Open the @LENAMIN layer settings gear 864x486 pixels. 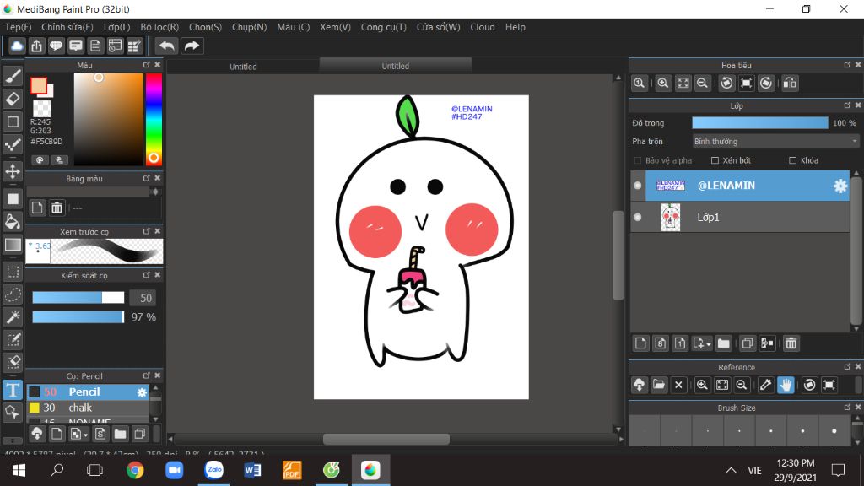[x=840, y=186]
